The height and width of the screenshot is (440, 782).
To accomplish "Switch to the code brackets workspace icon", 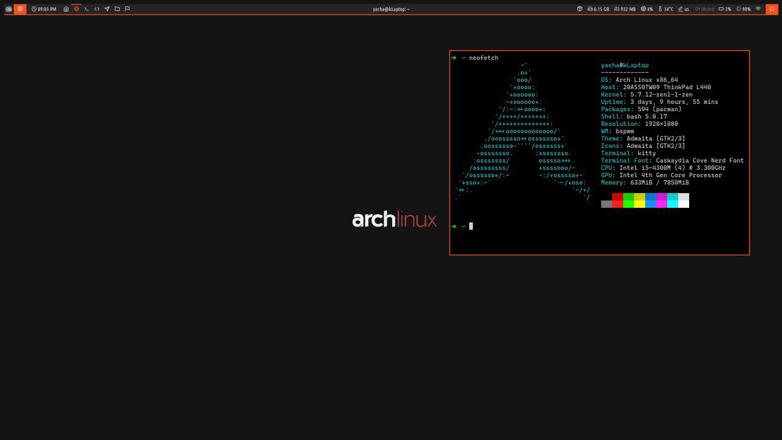I will [97, 9].
